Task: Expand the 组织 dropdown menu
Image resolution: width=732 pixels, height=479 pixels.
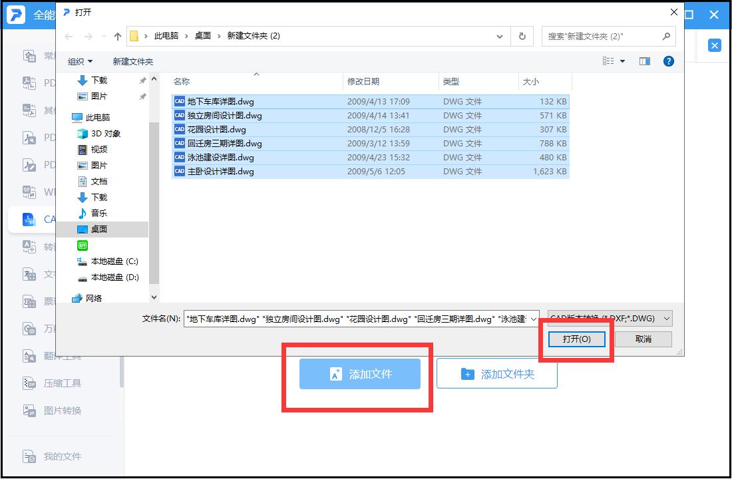Action: tap(80, 61)
